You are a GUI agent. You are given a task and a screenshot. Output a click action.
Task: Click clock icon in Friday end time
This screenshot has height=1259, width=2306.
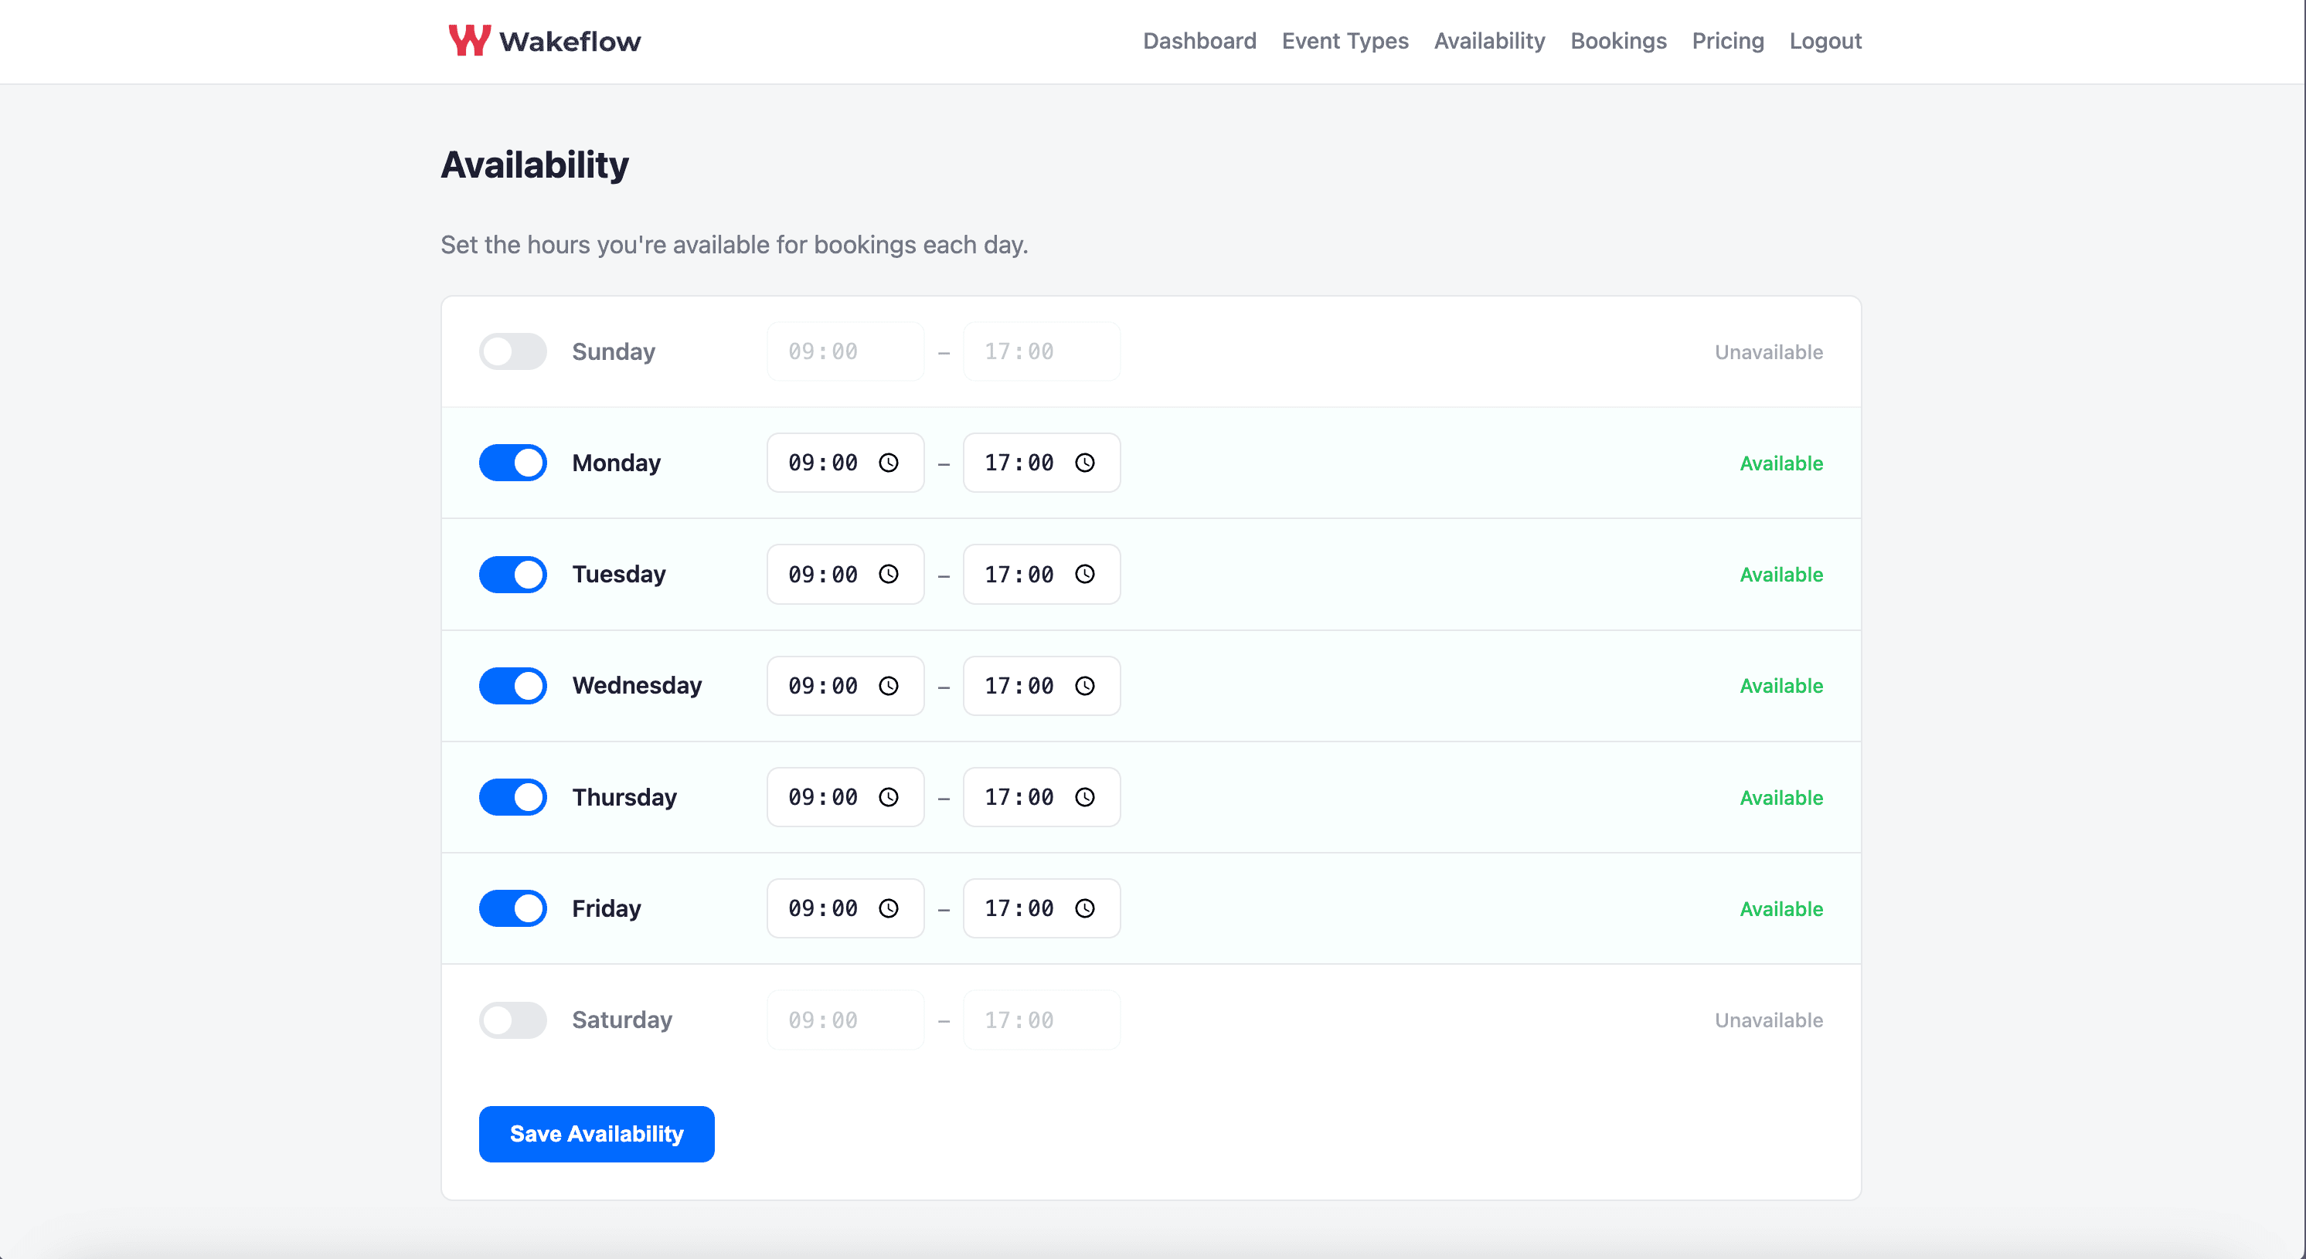(1084, 908)
